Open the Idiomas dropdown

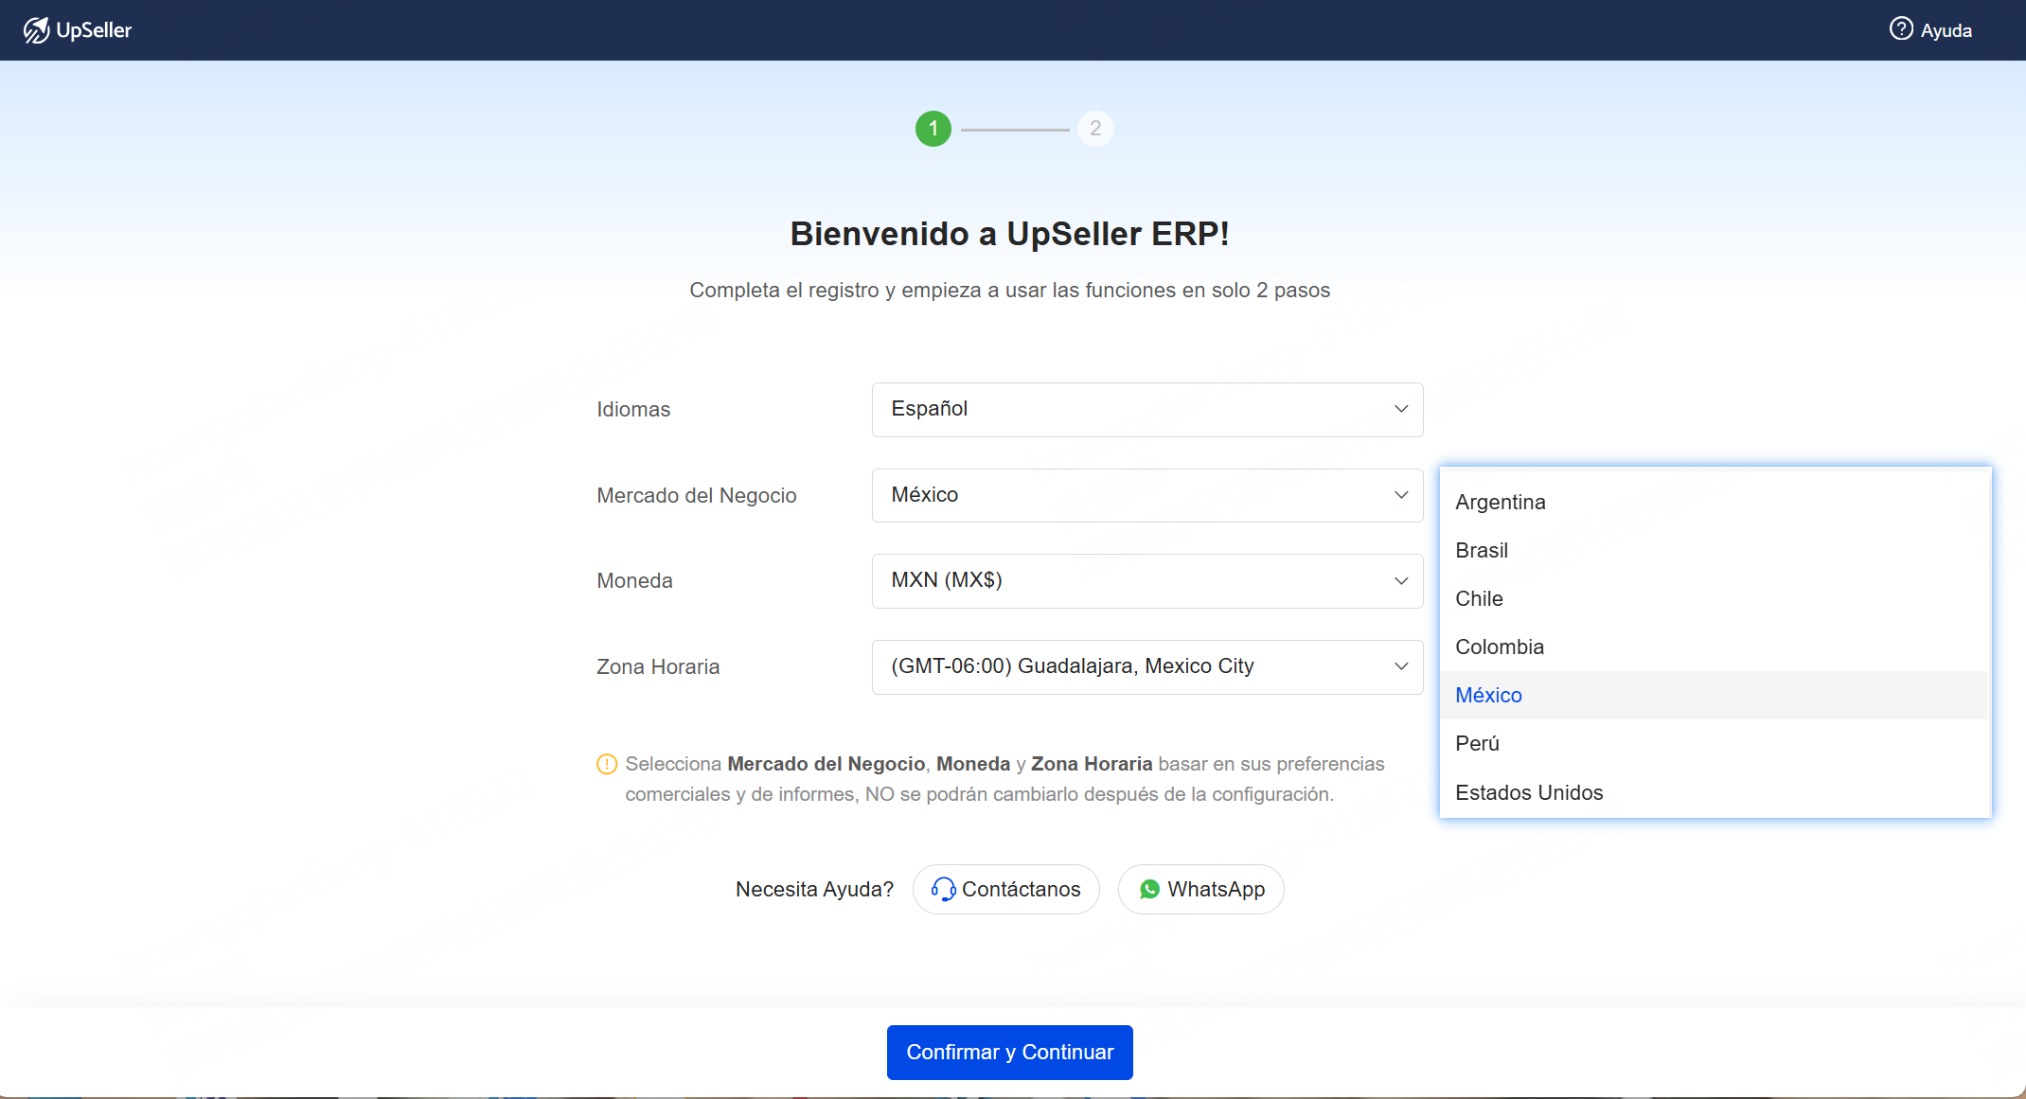coord(1147,409)
